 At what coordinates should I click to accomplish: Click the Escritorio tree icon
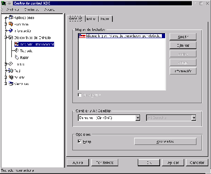11,24
